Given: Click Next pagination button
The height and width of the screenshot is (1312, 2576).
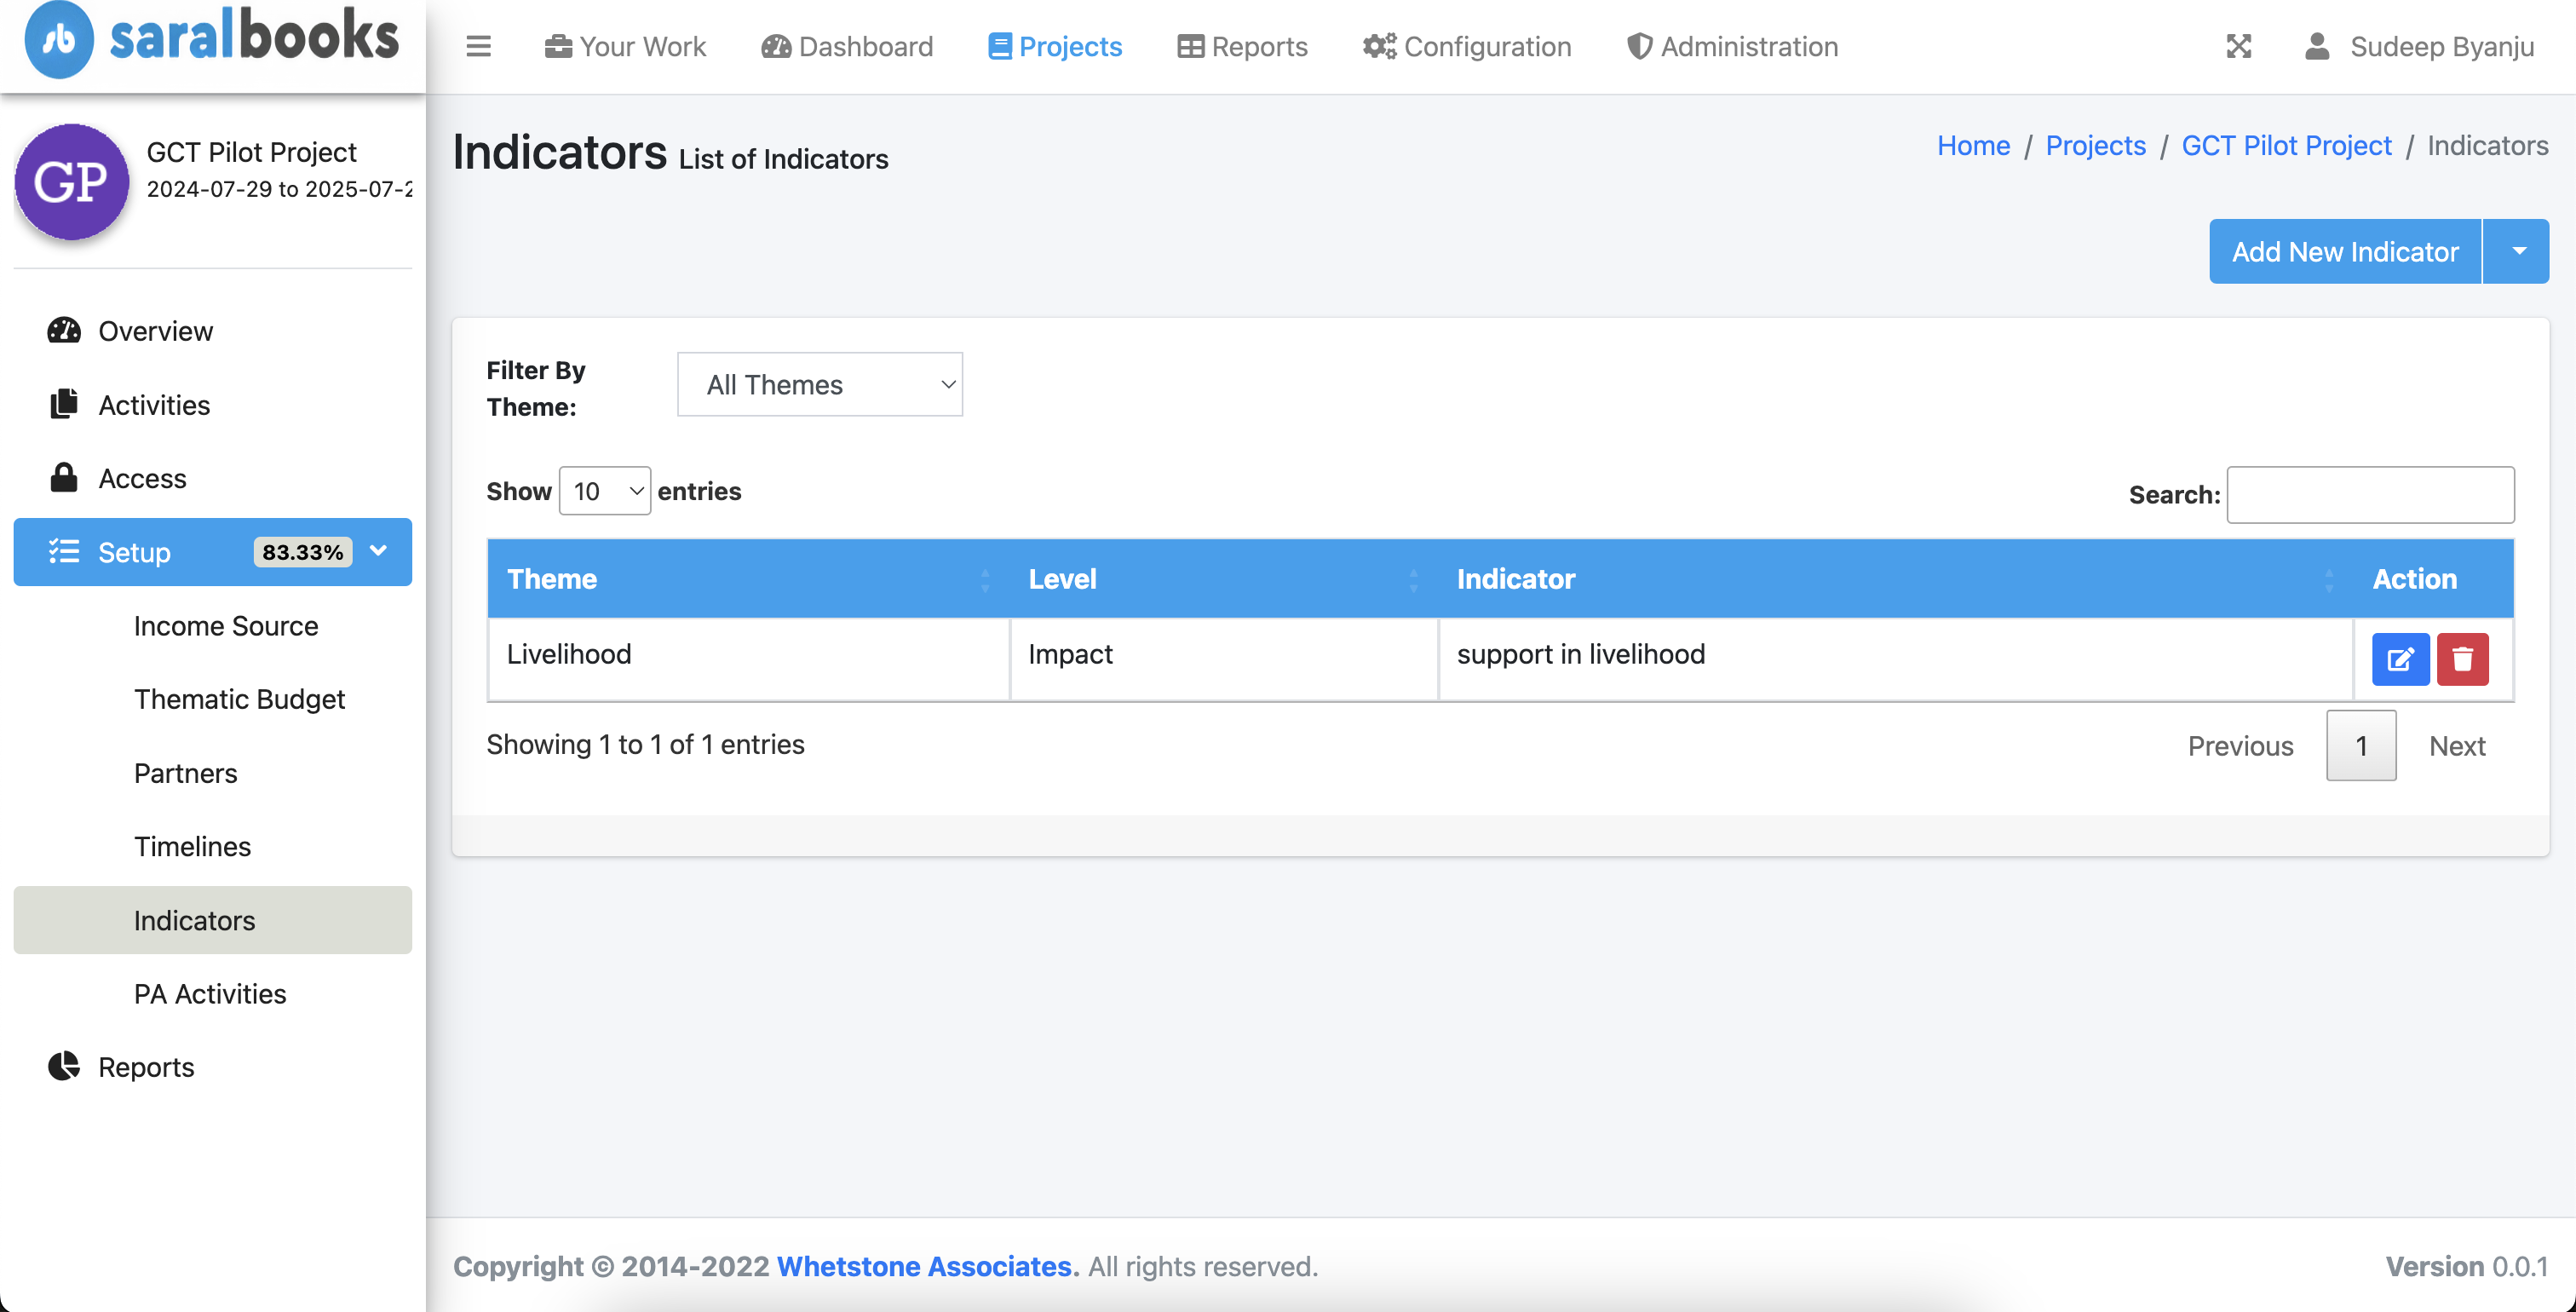Looking at the screenshot, I should tap(2457, 746).
